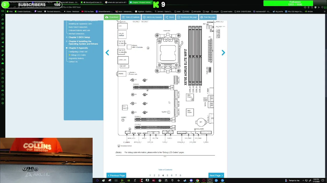Open Configuring a RAID Set
The width and height of the screenshot is (327, 183).
click(x=78, y=52)
